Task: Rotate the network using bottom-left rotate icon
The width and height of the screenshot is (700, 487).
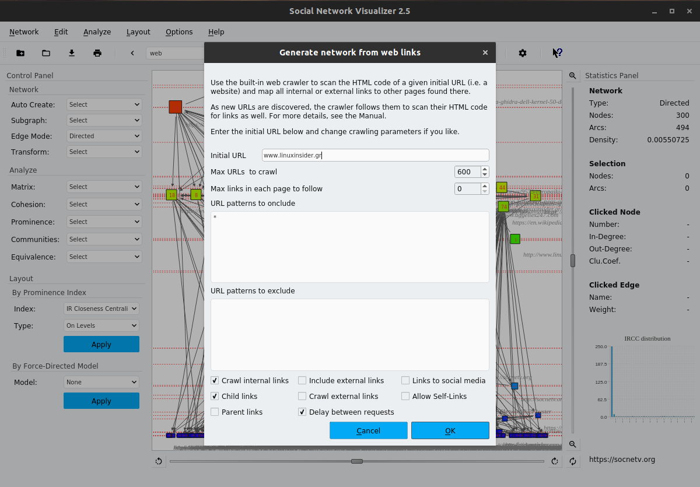Action: tap(158, 461)
